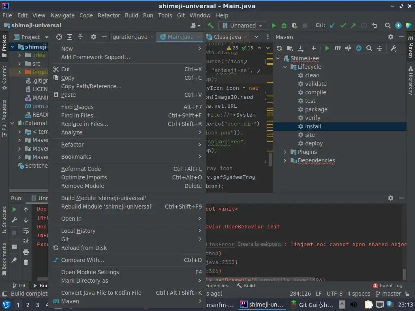Reload all Maven projects icon

[x=279, y=49]
